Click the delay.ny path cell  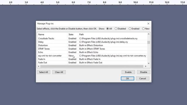point(103,42)
